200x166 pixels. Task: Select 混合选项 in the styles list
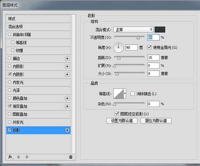pos(38,27)
